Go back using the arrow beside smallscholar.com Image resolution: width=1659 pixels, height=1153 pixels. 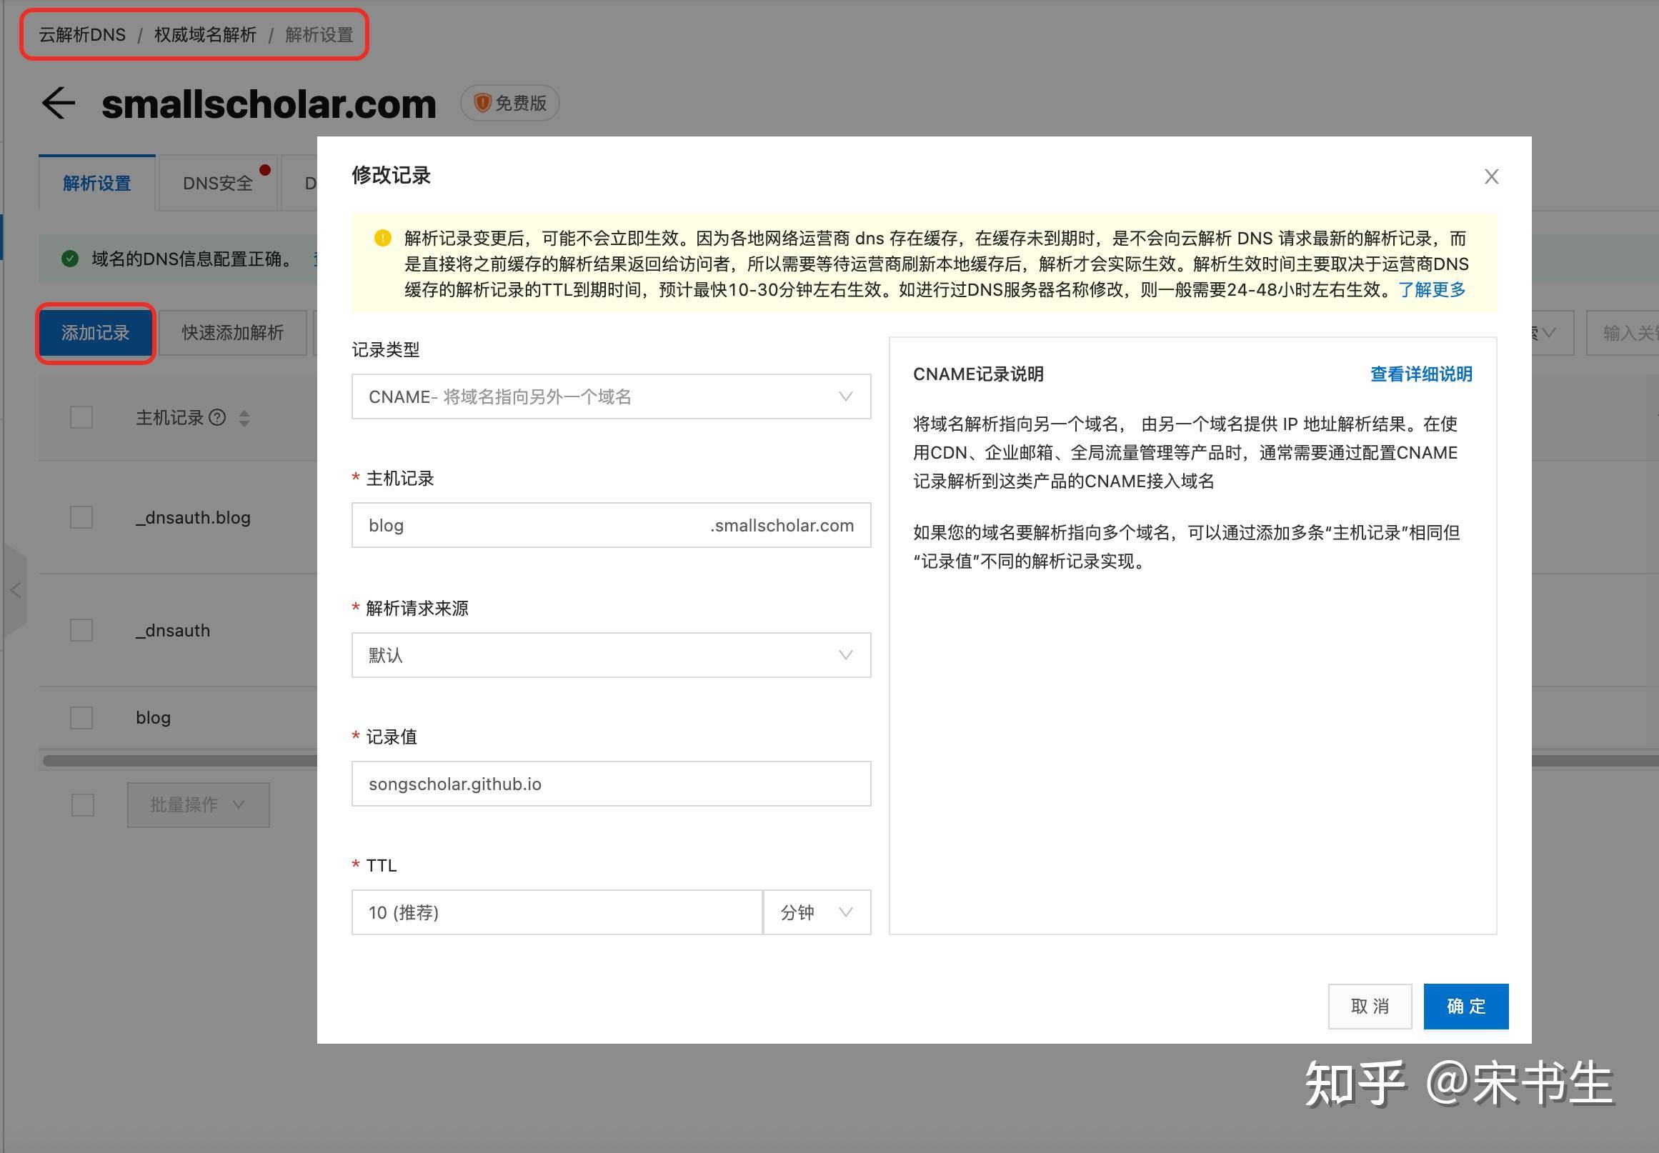coord(59,104)
